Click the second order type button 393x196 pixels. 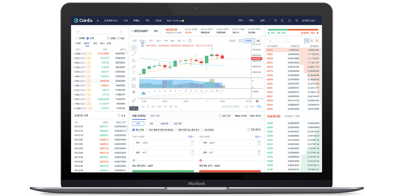pyautogui.click(x=151, y=124)
